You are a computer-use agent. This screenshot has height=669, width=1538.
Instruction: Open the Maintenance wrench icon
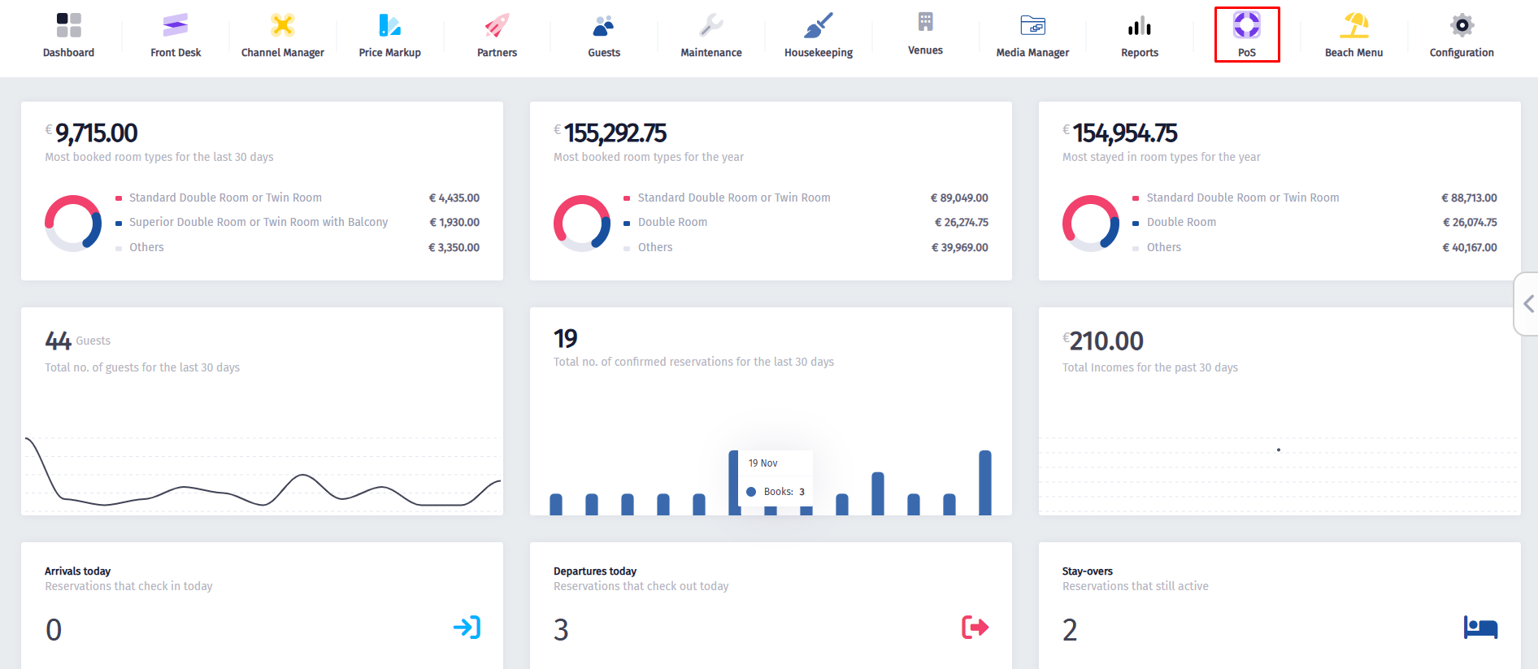[x=710, y=26]
